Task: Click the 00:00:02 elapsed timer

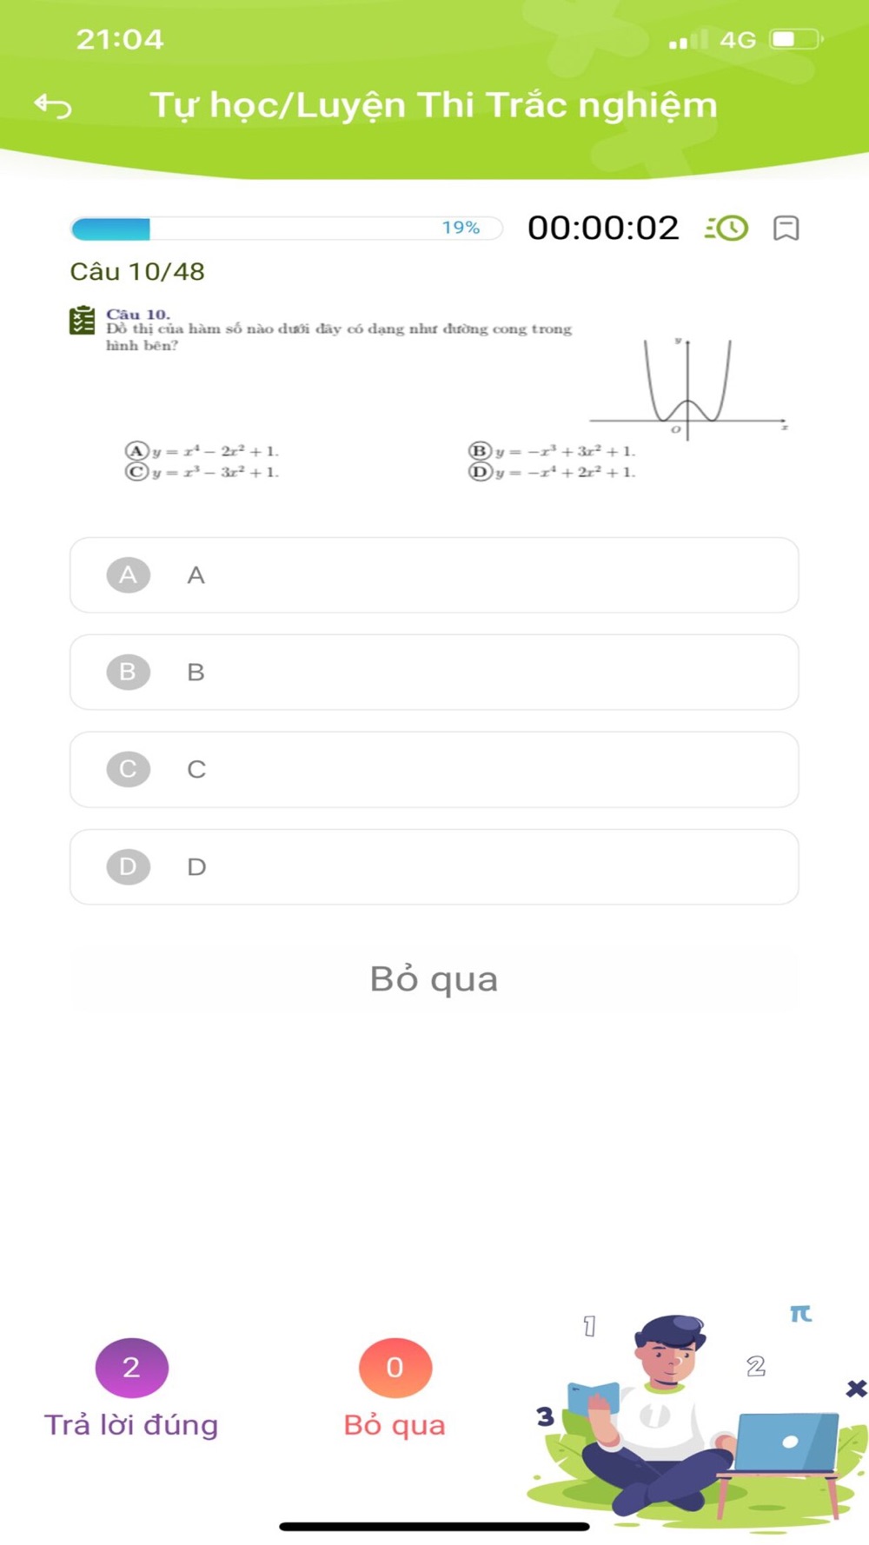Action: click(603, 228)
